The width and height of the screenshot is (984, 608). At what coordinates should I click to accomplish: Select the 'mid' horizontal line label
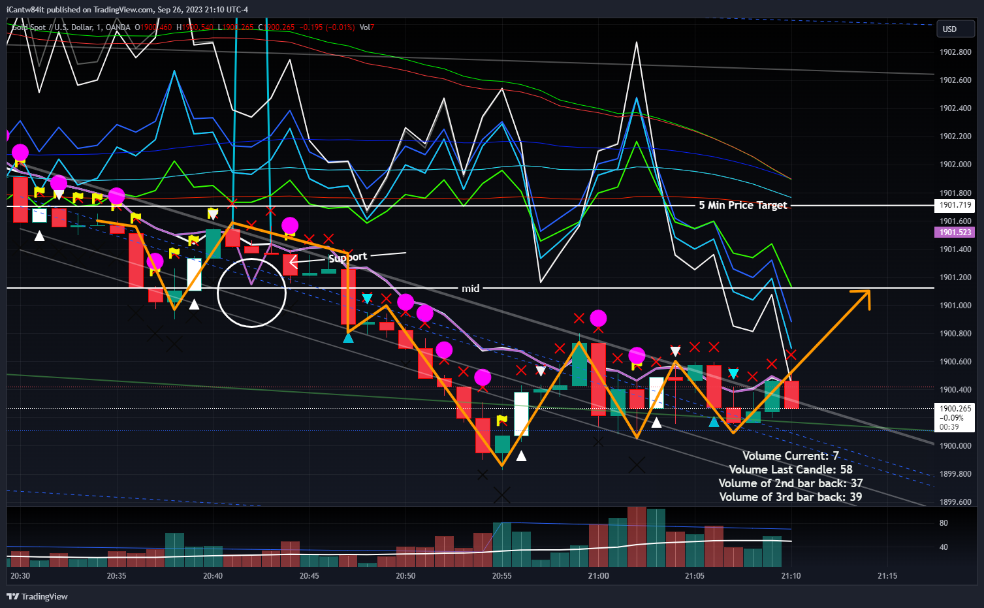click(471, 288)
